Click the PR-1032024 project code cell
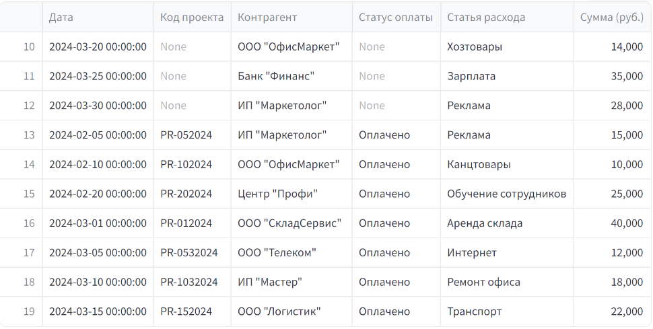This screenshot has width=653, height=329. (x=192, y=282)
